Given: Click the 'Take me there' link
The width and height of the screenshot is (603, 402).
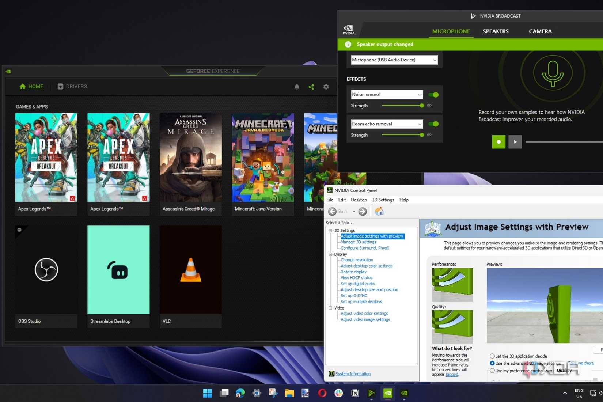Looking at the screenshot, I should (581, 363).
